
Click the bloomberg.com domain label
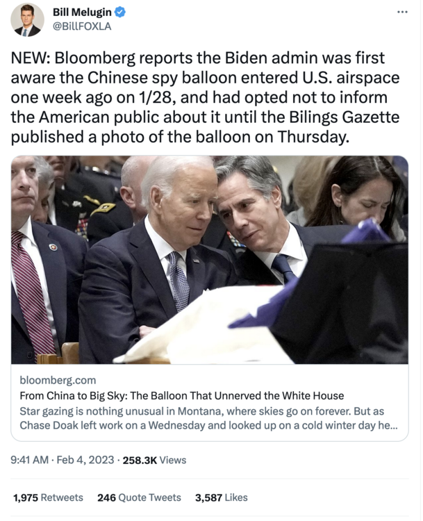tap(58, 380)
